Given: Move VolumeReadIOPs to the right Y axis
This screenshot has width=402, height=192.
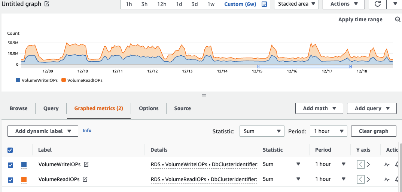Looking at the screenshot, I should (x=368, y=179).
